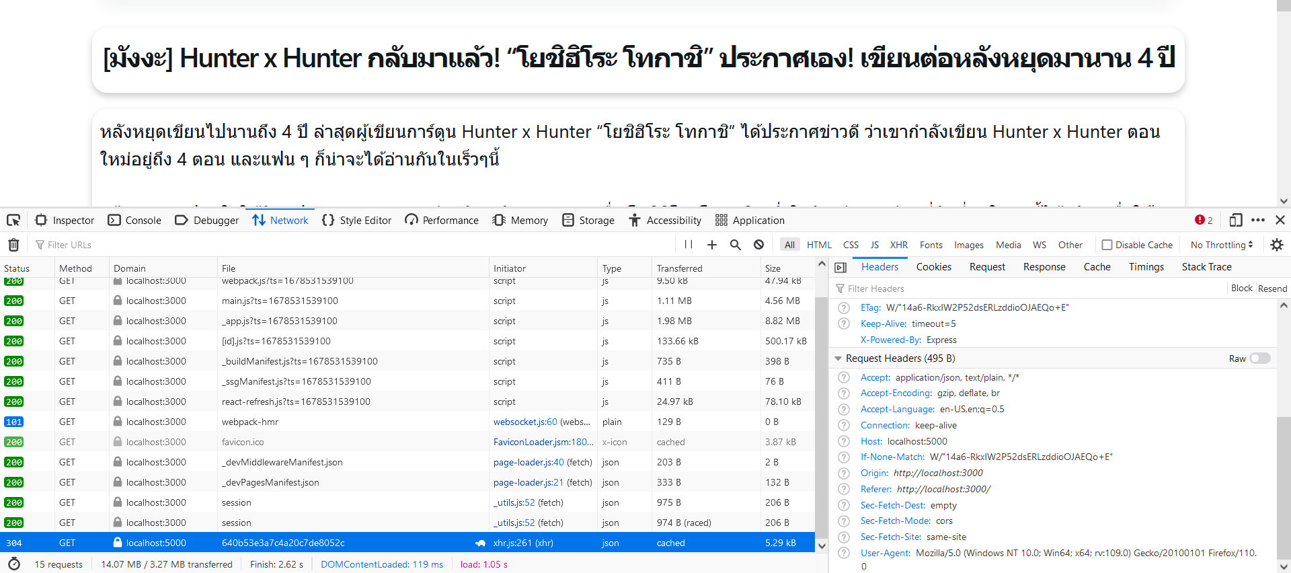Open help for User-Agent header

(x=844, y=553)
